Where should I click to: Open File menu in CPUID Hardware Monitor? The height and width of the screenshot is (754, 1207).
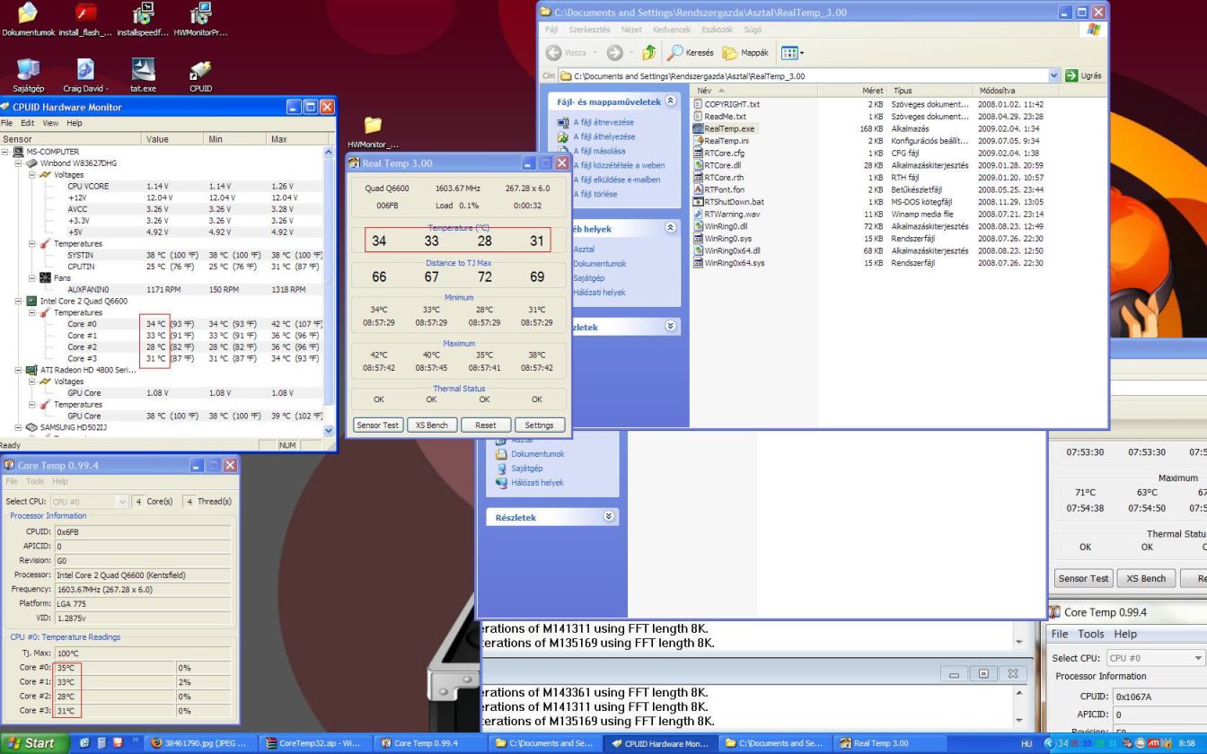coord(6,123)
